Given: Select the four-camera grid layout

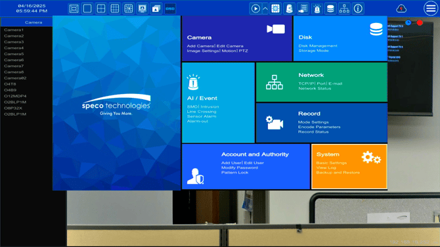Looking at the screenshot, I should coord(101,9).
